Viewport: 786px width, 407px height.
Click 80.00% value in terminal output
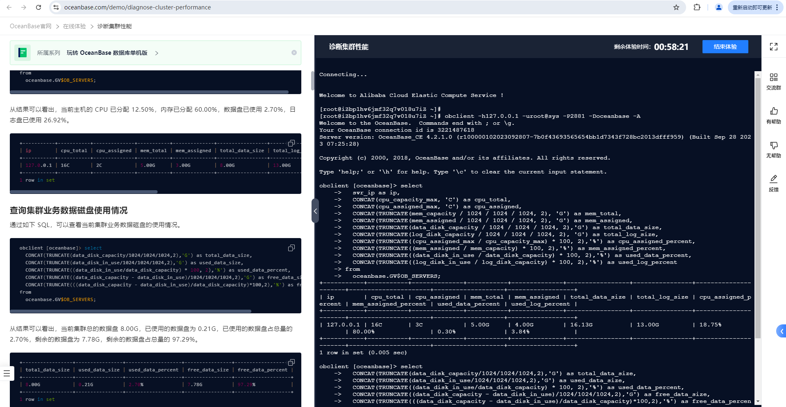(364, 332)
